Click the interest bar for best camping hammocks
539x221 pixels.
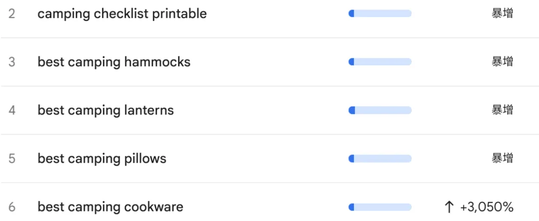(x=380, y=62)
